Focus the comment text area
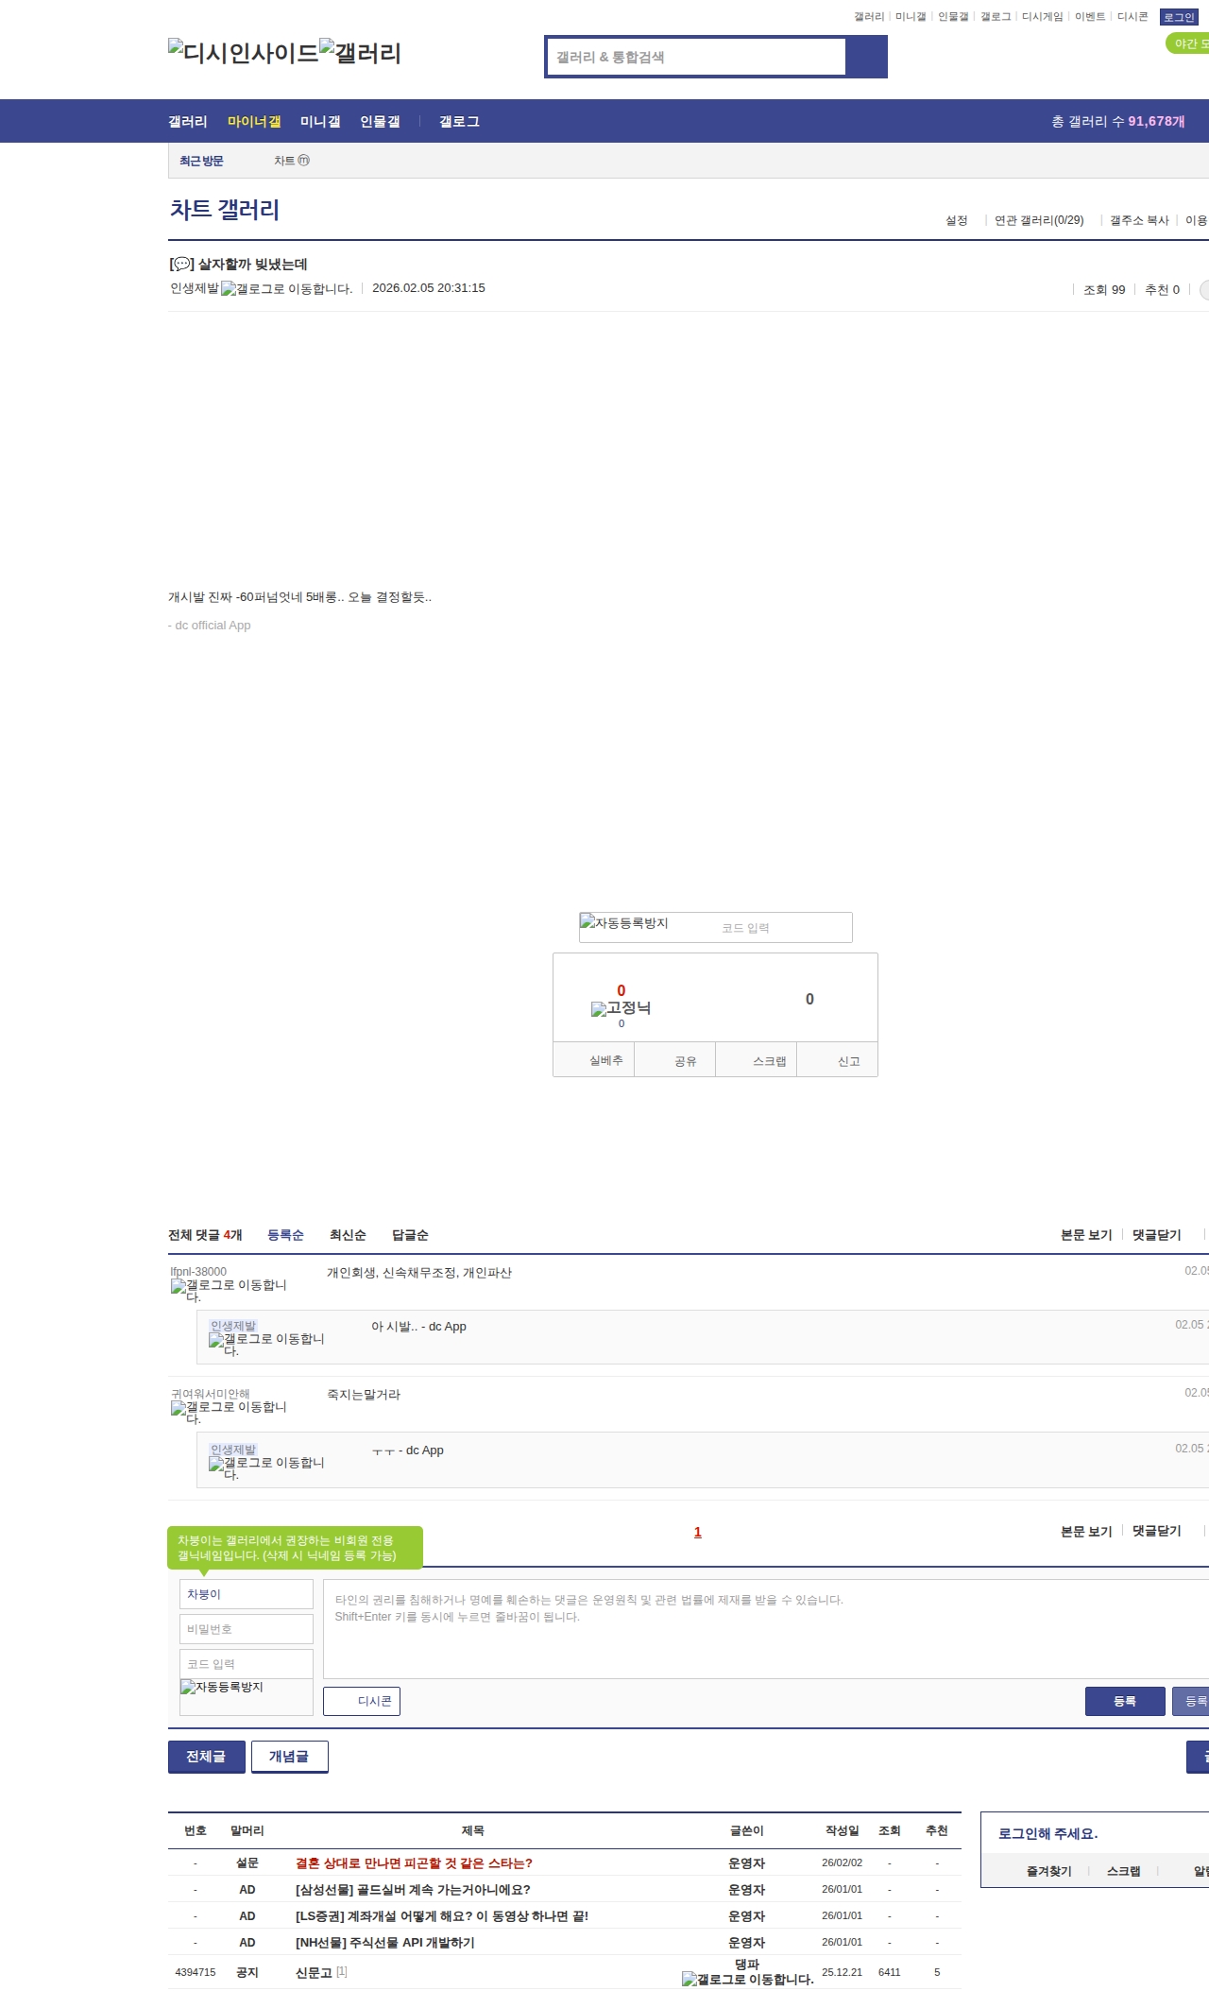Screen dimensions: 1209x1991 tap(766, 1629)
